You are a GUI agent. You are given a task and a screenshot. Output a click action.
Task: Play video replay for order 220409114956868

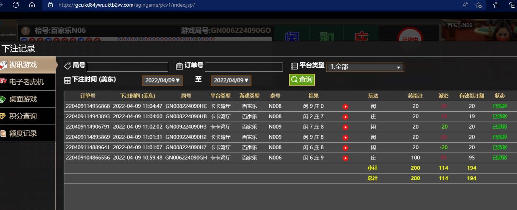[x=345, y=106]
